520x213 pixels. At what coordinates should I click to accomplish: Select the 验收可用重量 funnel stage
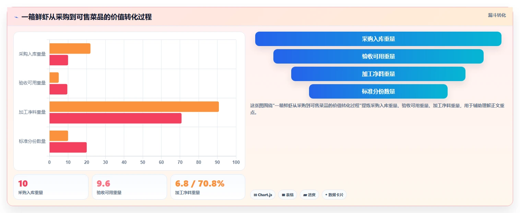click(378, 56)
